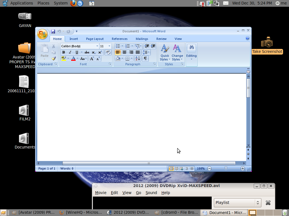Toggle underline formatting
This screenshot has width=289, height=216.
(x=77, y=53)
